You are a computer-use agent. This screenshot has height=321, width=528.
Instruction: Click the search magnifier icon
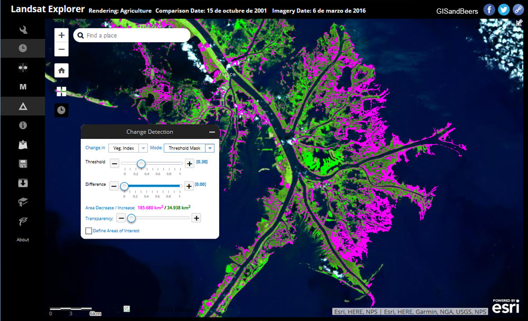(80, 35)
